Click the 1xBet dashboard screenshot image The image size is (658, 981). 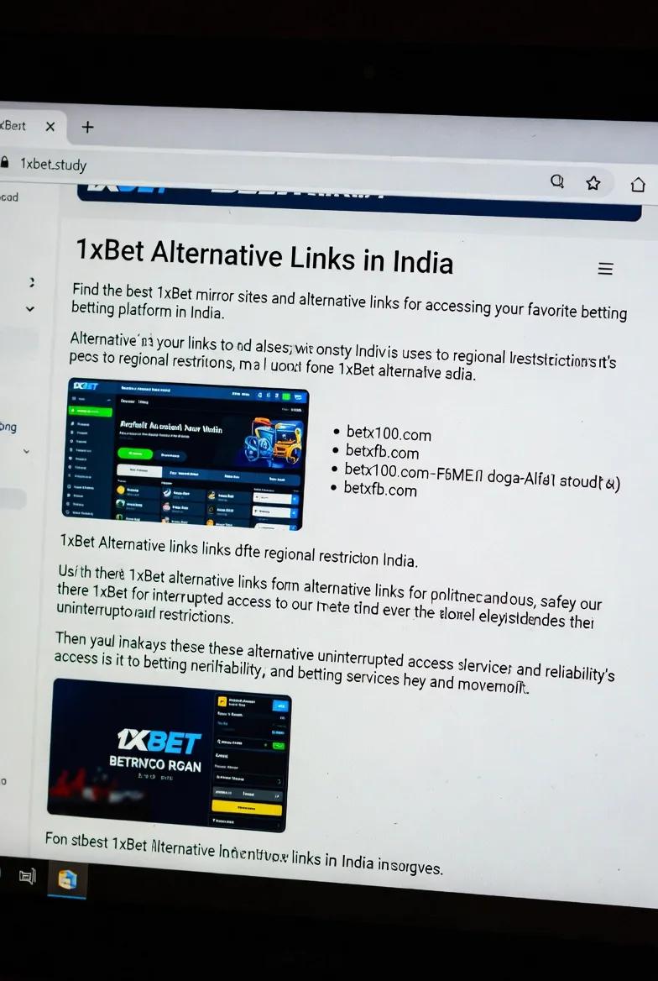pyautogui.click(x=185, y=454)
